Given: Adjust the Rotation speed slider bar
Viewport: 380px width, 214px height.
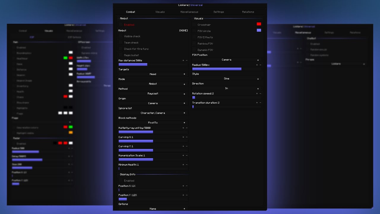Looking at the screenshot, I should click(x=227, y=97).
